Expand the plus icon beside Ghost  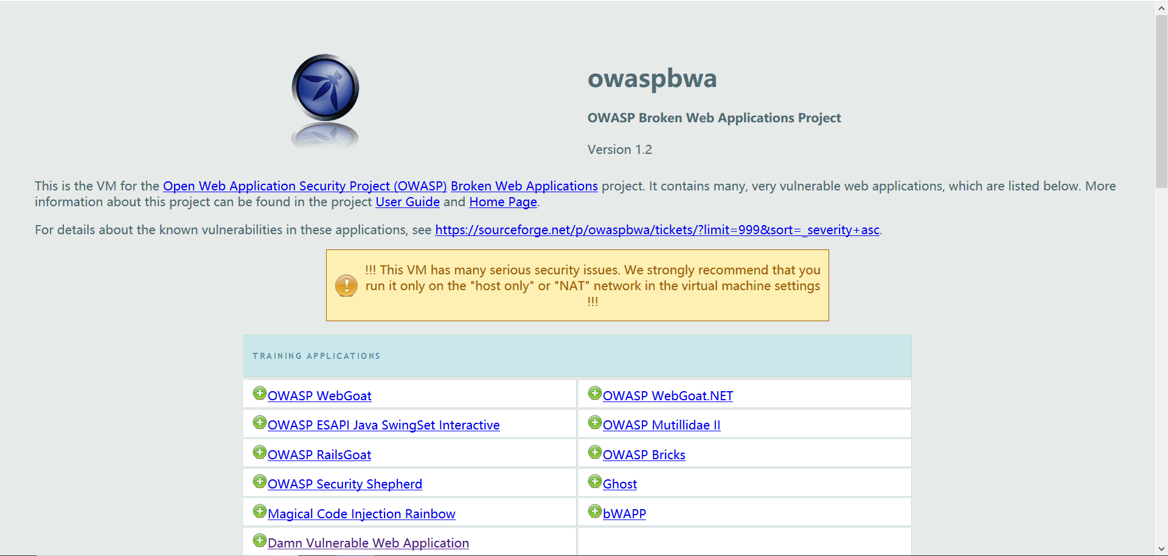tap(595, 482)
